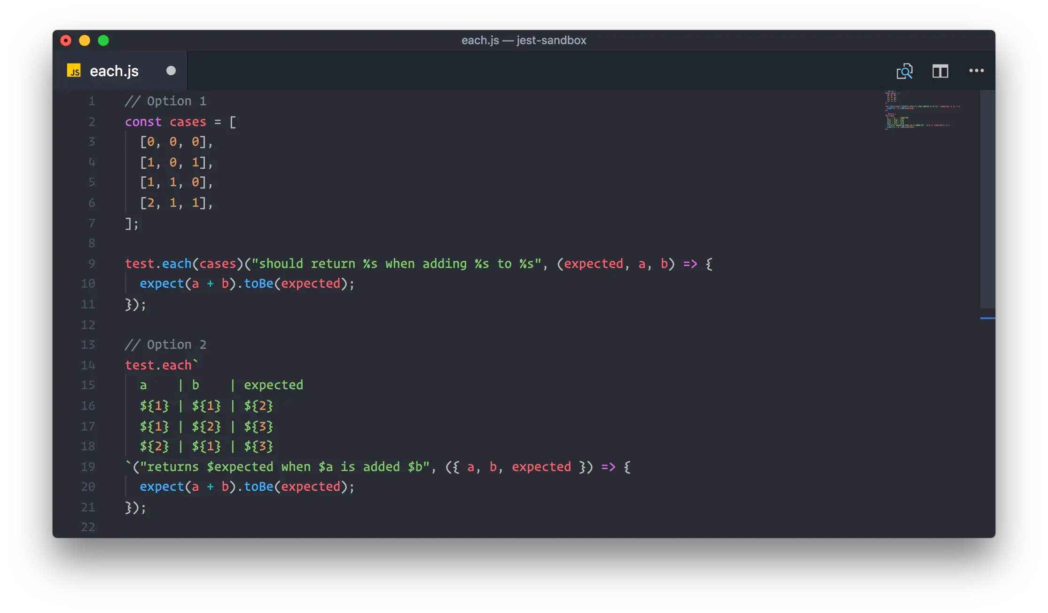The height and width of the screenshot is (613, 1048).
Task: Click the green maximize window button
Action: click(x=103, y=40)
